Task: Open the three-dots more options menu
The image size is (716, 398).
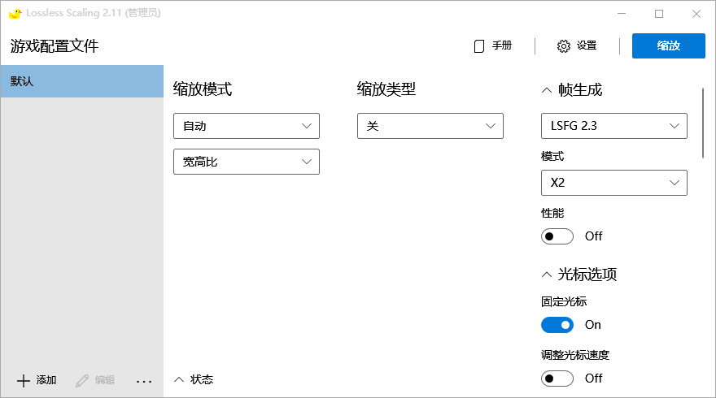Action: pyautogui.click(x=144, y=381)
